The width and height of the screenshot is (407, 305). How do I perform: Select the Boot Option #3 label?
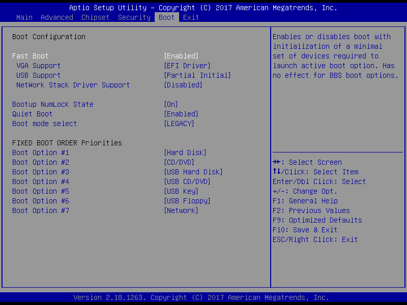click(x=41, y=172)
